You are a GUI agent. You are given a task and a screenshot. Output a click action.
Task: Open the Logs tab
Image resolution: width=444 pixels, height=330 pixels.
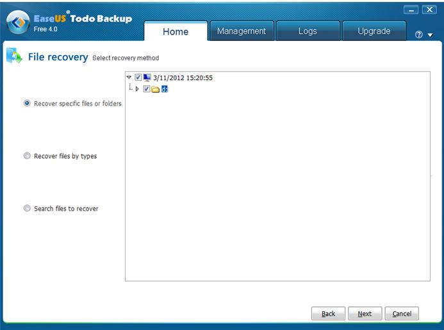click(308, 31)
